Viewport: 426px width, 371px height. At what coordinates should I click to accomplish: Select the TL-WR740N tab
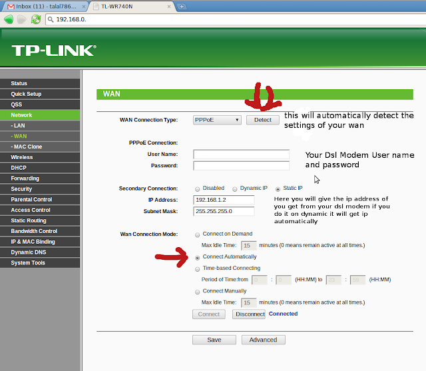132,6
